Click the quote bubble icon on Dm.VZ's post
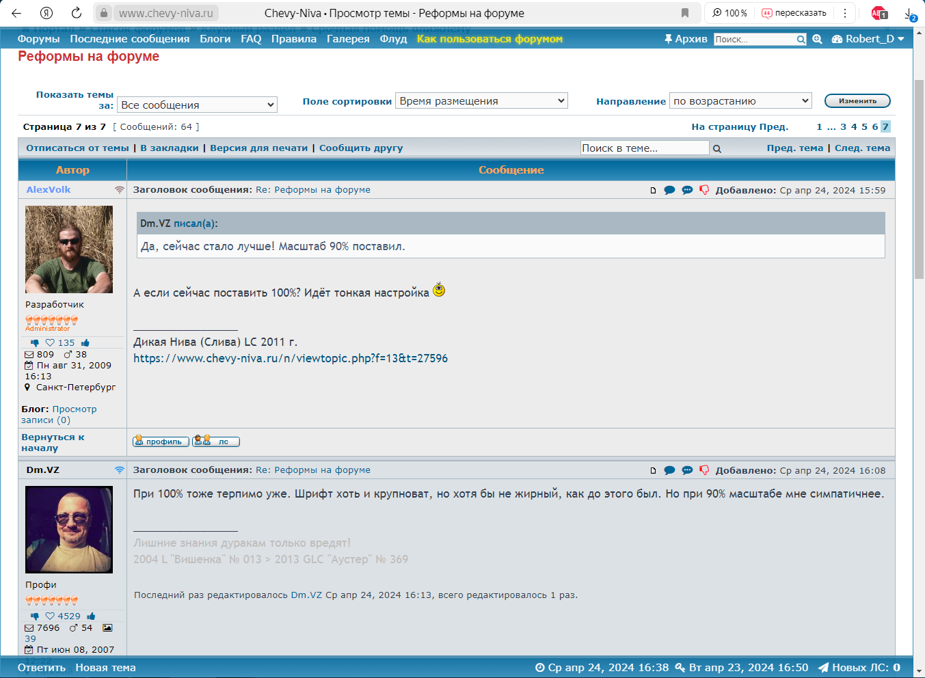925x678 pixels. point(669,470)
